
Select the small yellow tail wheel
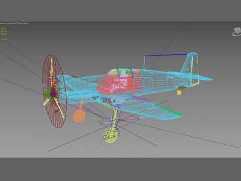point(179,93)
